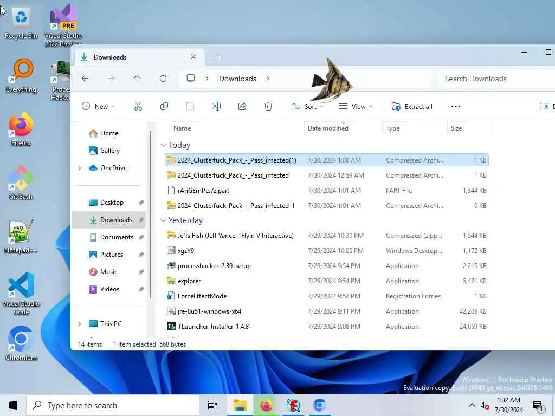Viewport: 555px width, 416px height.
Task: Open Chromium from the taskbar
Action: (x=319, y=405)
